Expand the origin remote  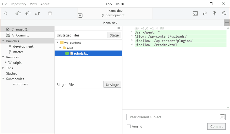(6, 62)
